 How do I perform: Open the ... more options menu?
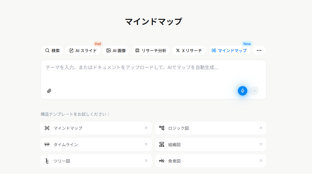(259, 50)
